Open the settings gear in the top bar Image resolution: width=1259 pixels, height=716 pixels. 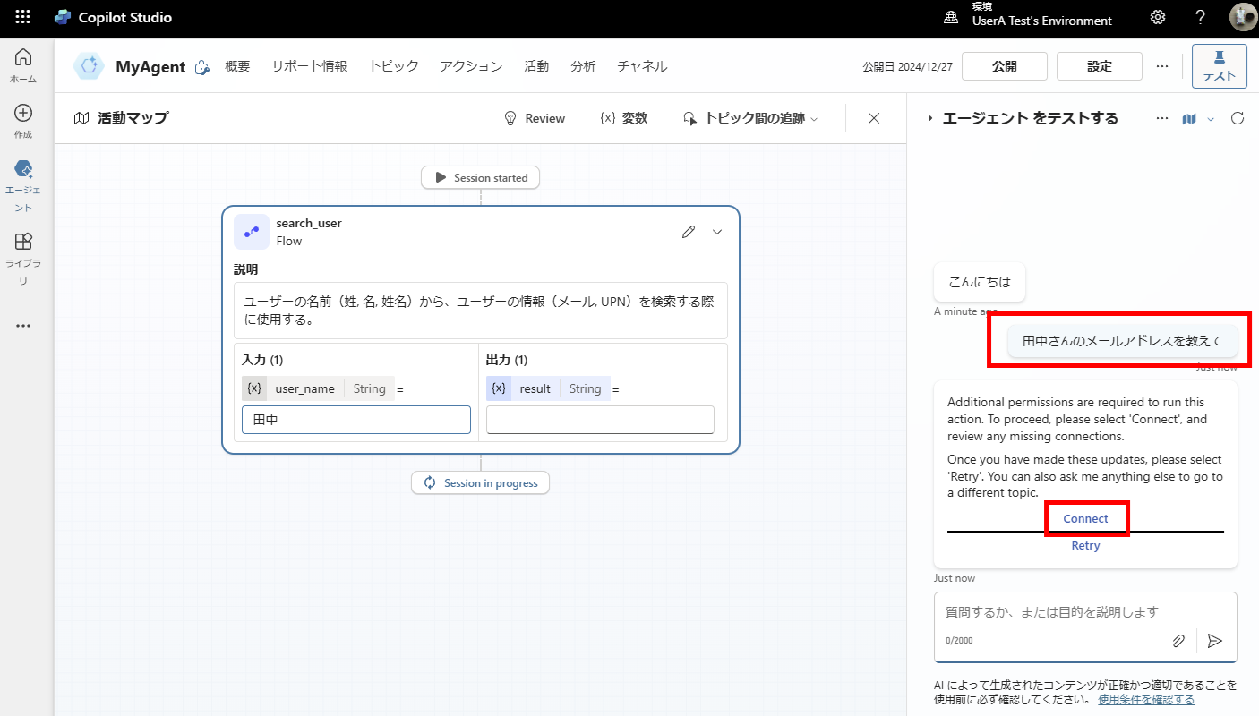point(1157,17)
